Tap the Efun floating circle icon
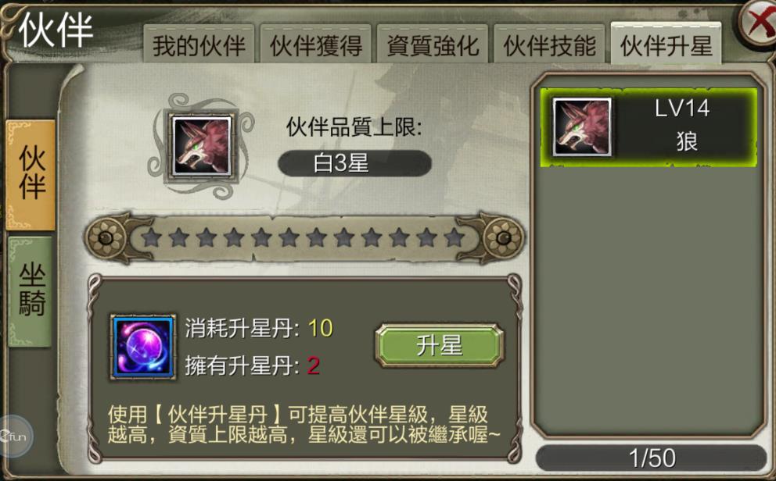 pyautogui.click(x=15, y=436)
